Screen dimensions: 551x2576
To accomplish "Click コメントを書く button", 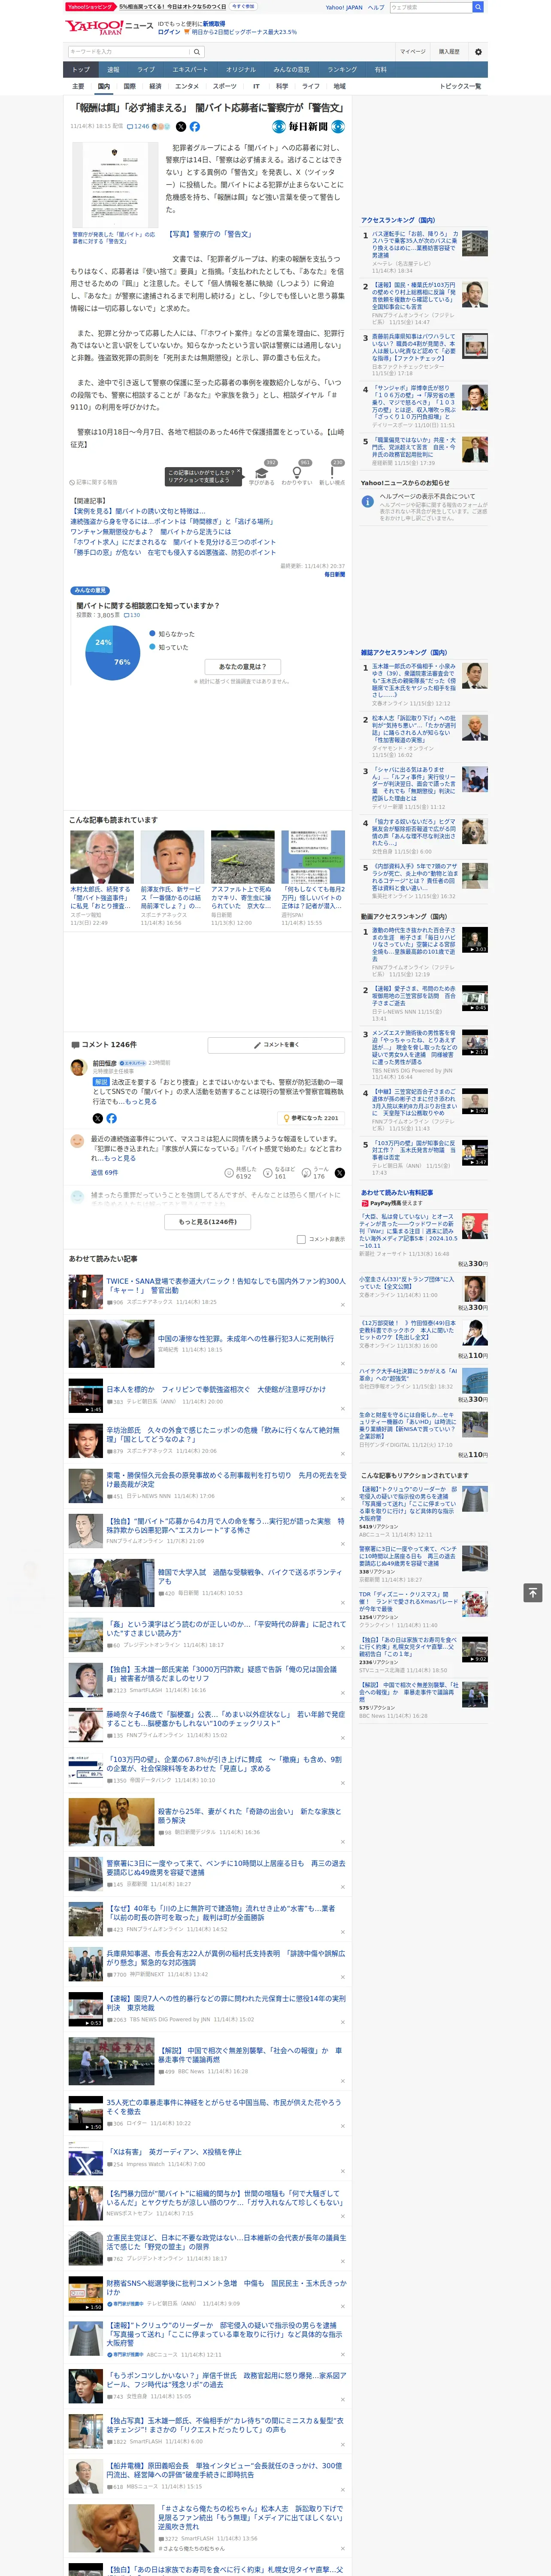I will click(x=276, y=1045).
